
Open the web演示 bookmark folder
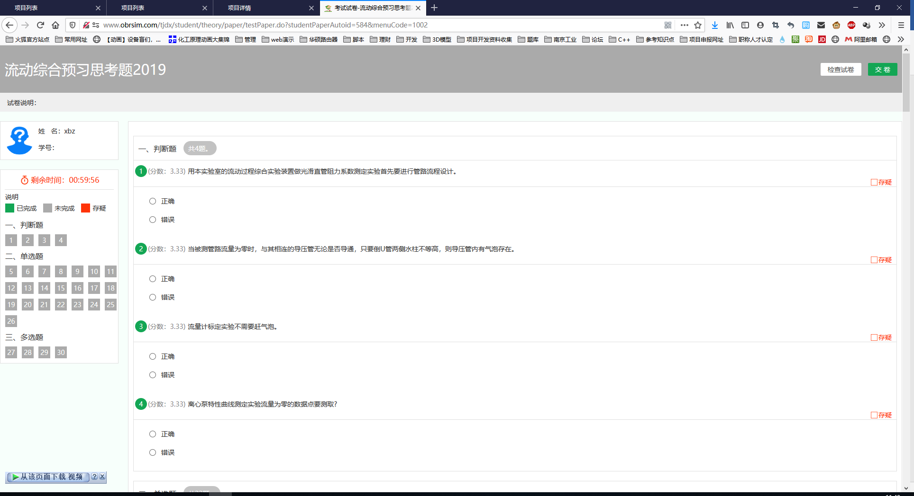[278, 39]
